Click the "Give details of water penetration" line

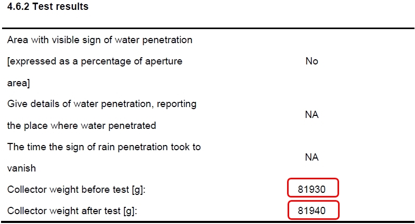pos(101,104)
